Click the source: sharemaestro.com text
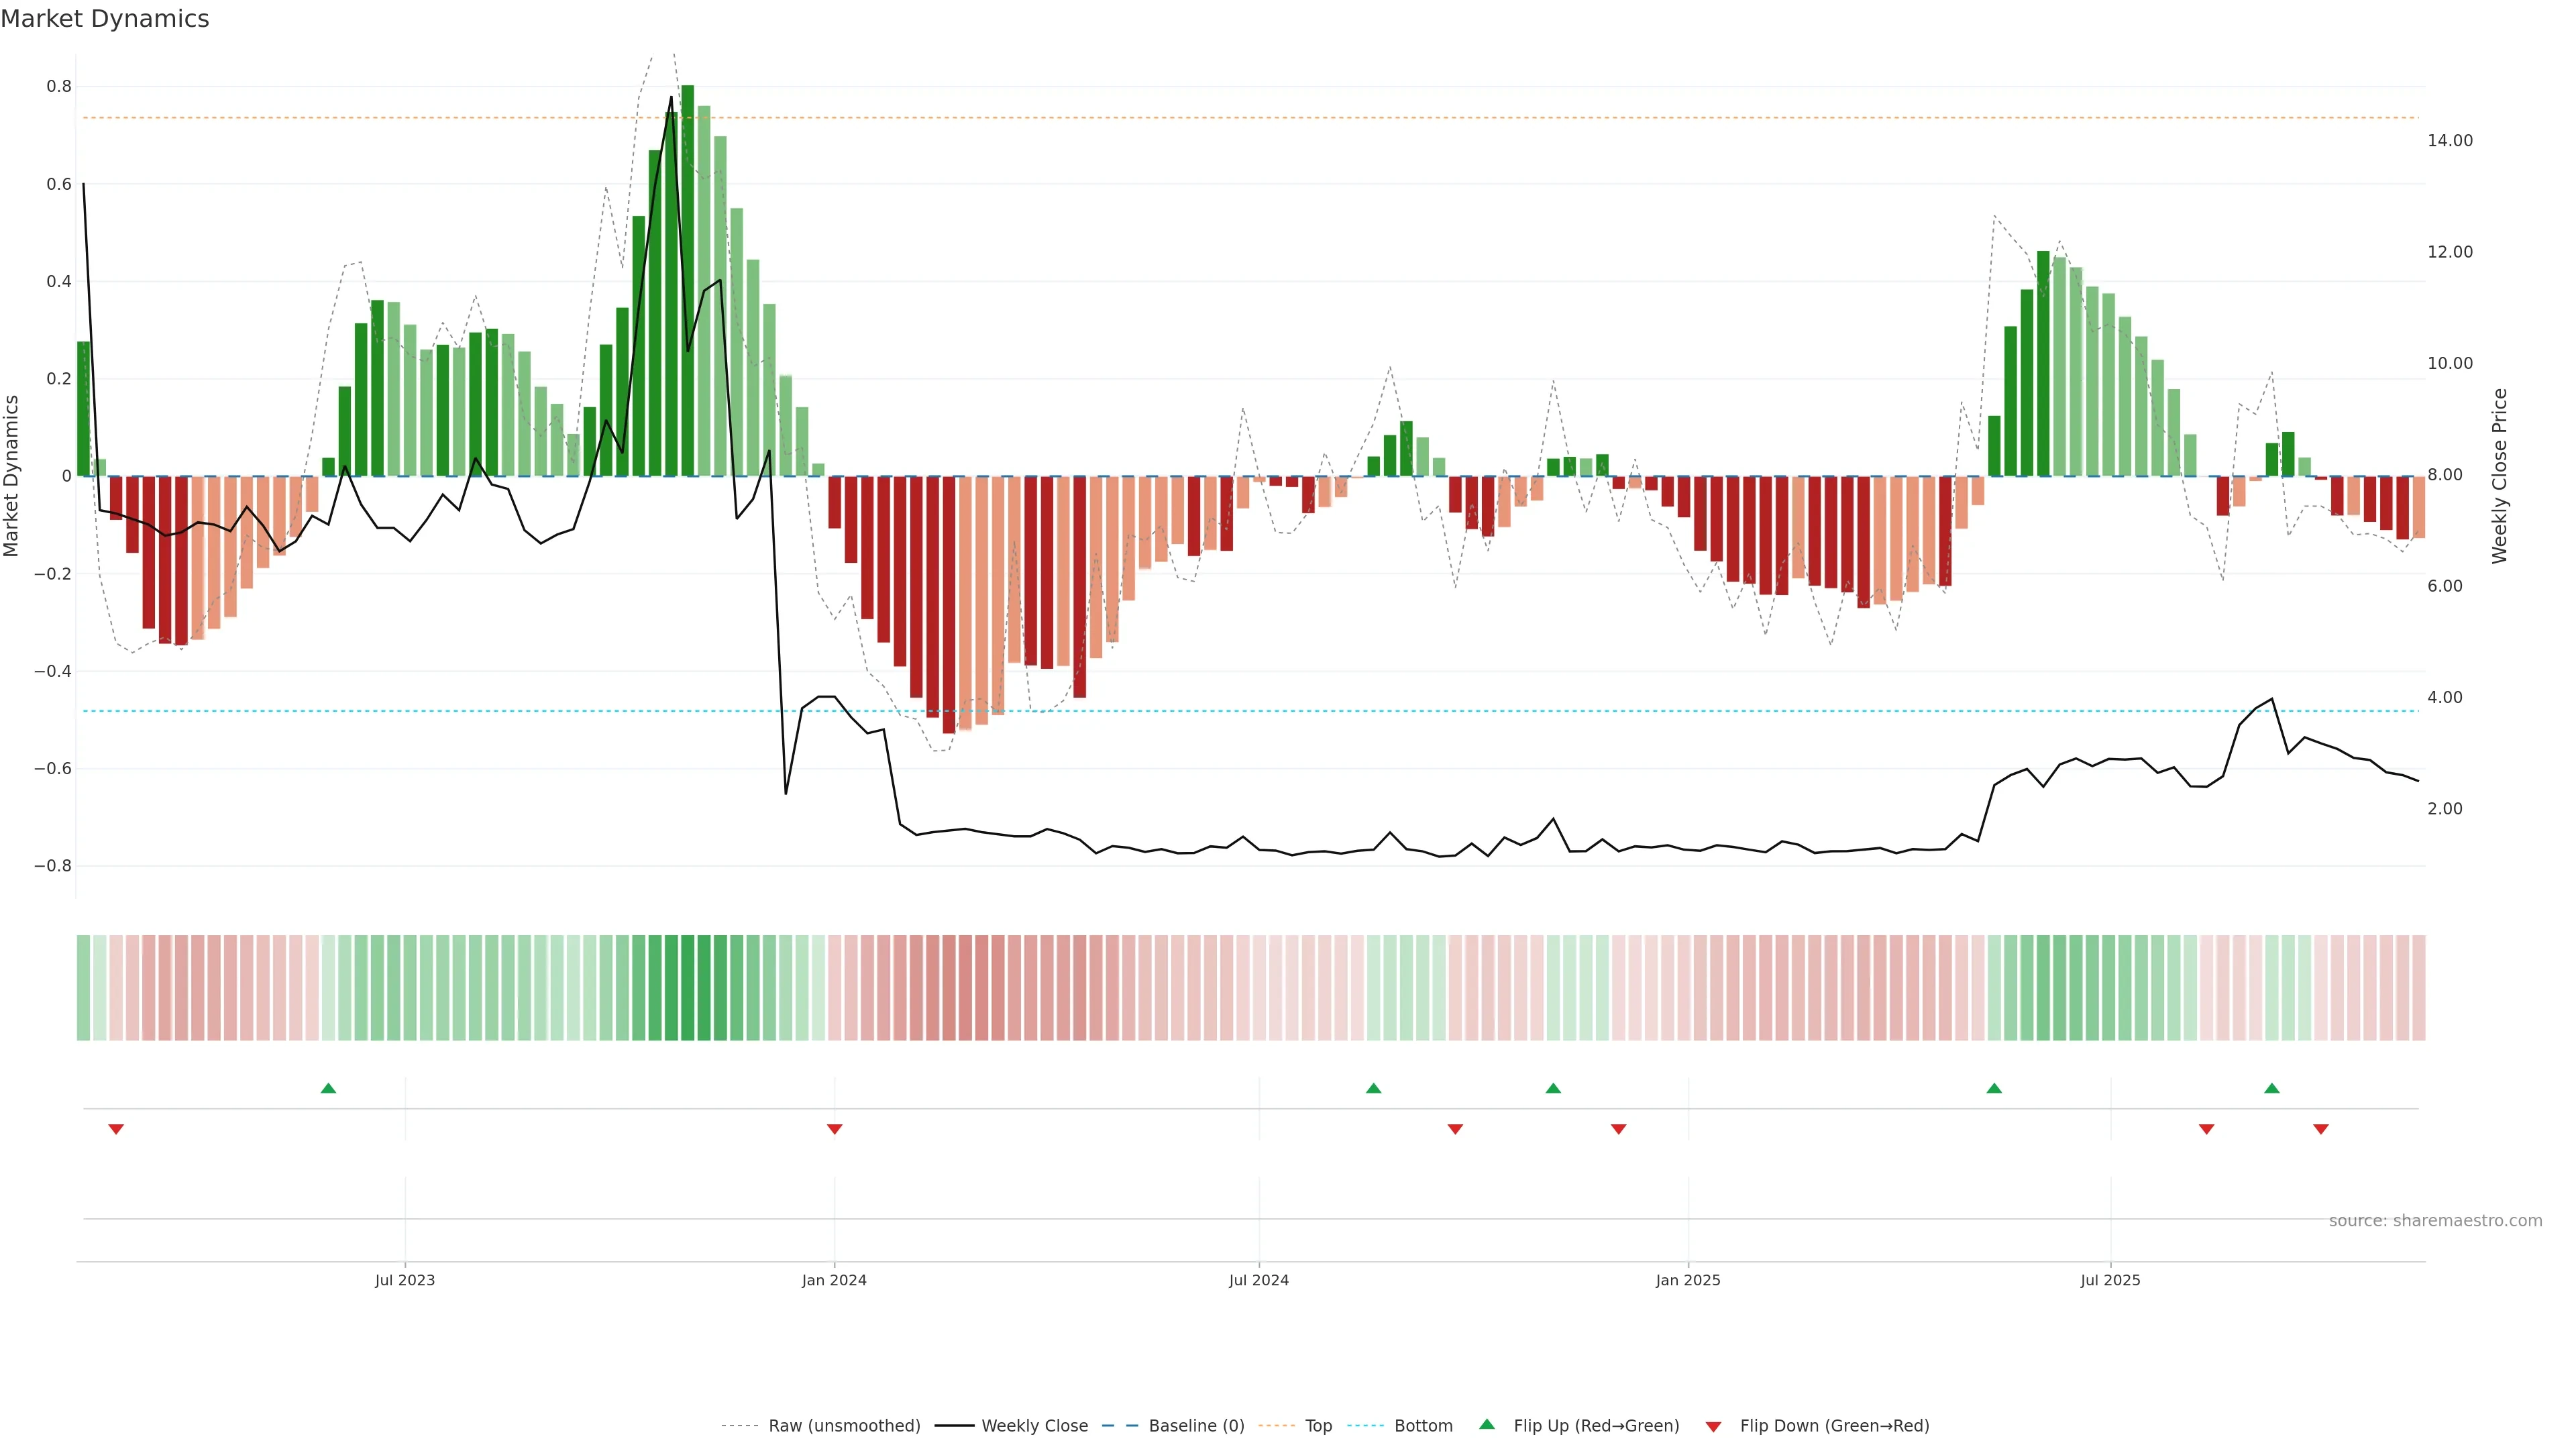 pos(2435,1220)
